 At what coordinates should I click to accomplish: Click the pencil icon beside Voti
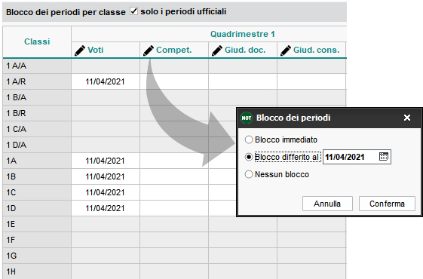point(80,51)
